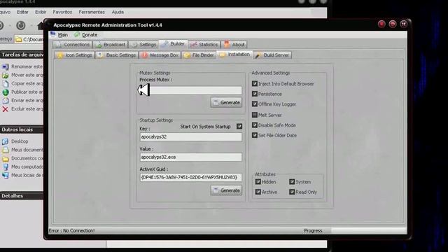This screenshot has width=448, height=252.
Task: Click the Basic Settings tab icon
Action: coord(100,55)
